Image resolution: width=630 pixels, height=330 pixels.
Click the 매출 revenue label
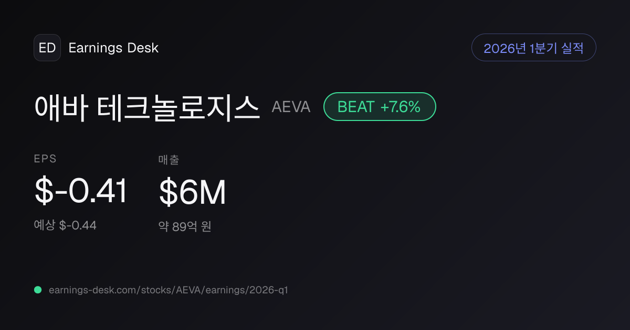[169, 160]
